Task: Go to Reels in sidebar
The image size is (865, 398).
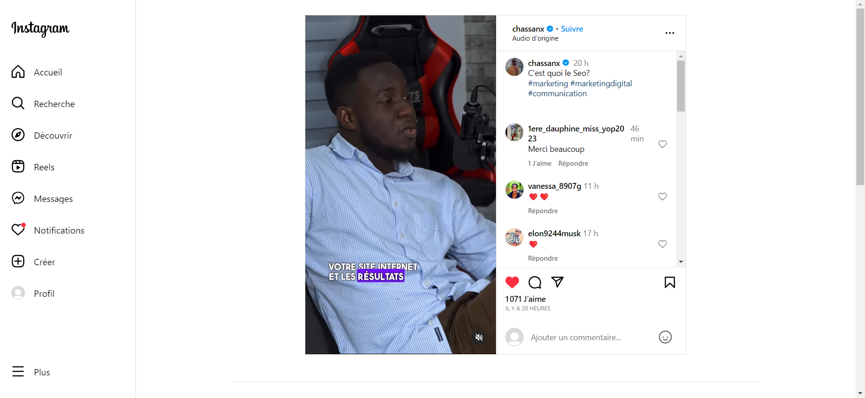Action: pos(44,167)
